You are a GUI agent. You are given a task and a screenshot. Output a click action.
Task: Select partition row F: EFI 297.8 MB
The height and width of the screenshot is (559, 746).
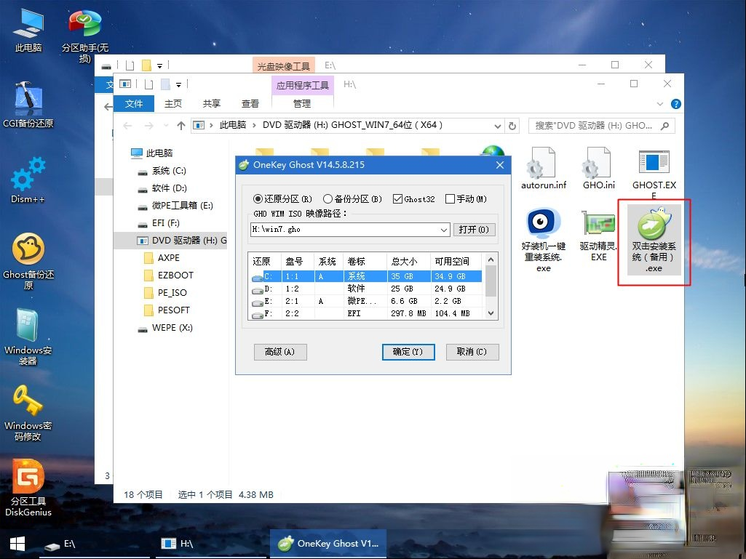(x=366, y=313)
